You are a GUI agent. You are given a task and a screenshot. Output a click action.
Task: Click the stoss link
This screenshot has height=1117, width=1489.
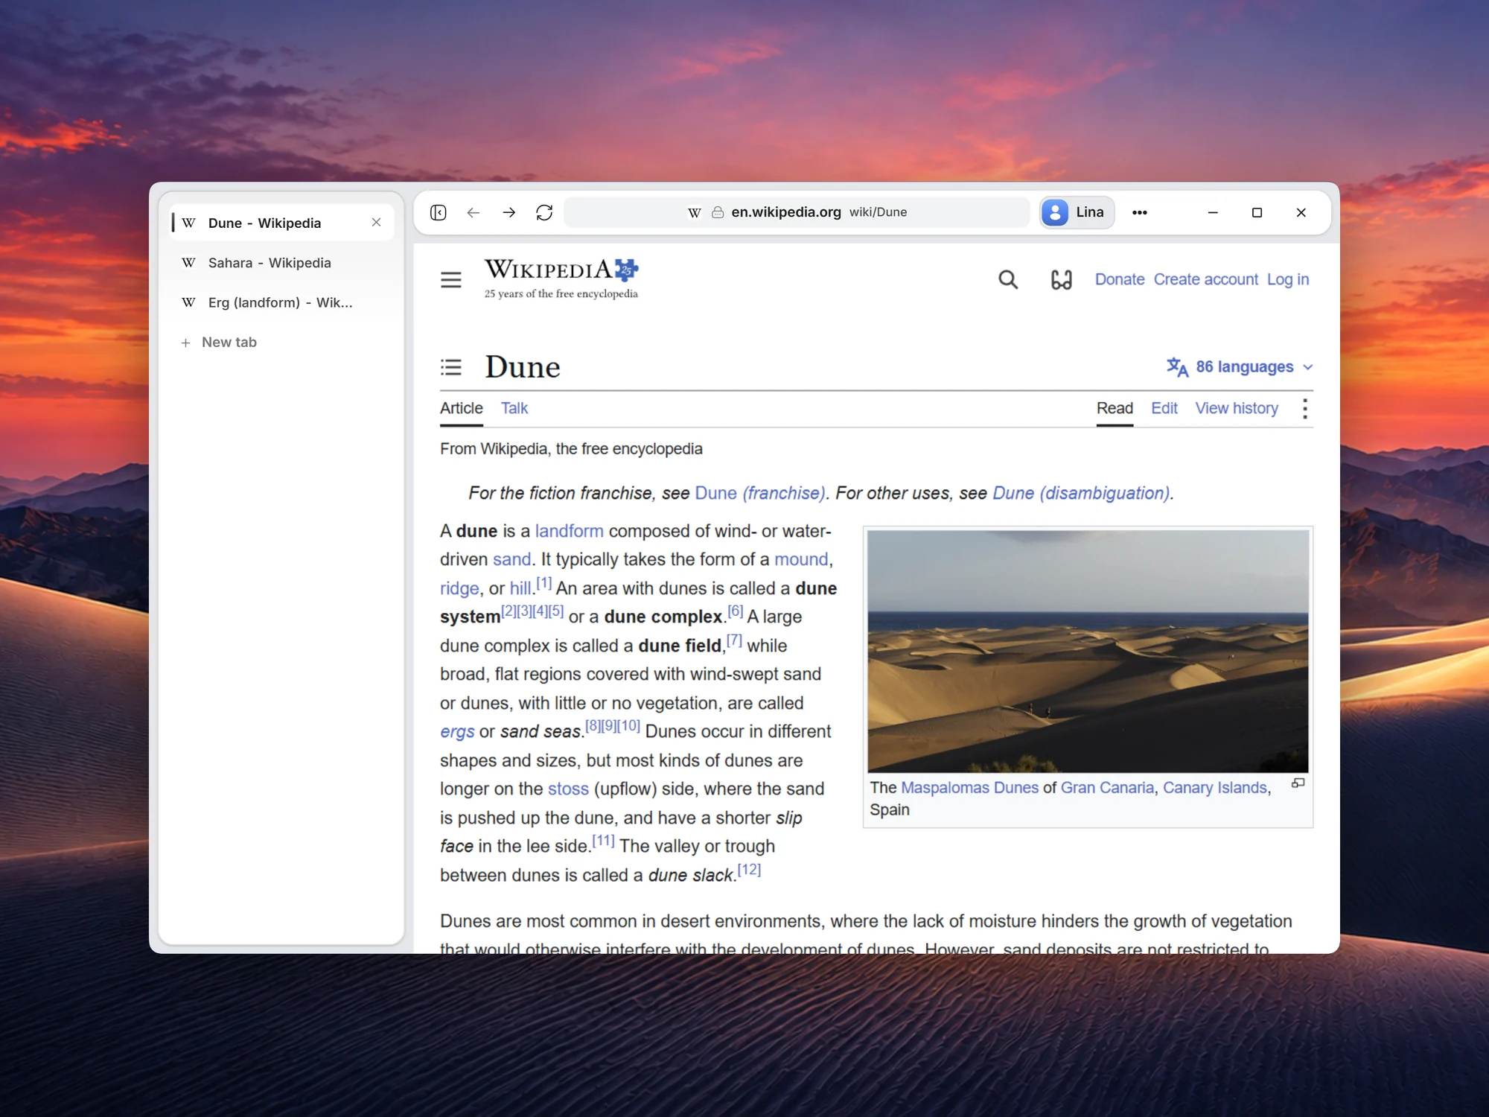[x=568, y=789]
